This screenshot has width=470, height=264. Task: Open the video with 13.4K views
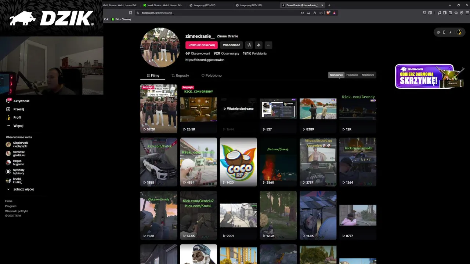tap(199, 215)
